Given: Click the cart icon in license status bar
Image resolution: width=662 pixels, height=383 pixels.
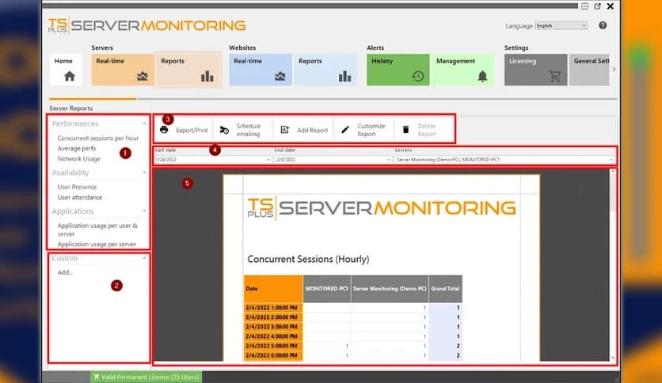Looking at the screenshot, I should point(97,377).
